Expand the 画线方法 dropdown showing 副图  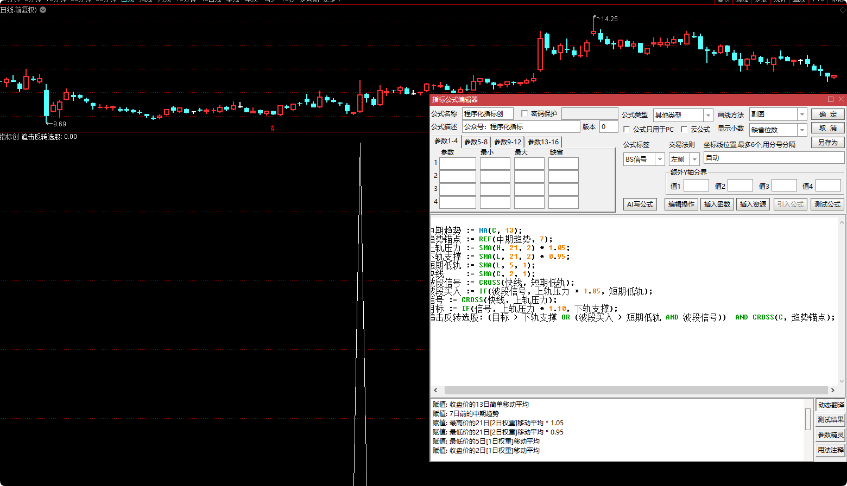tap(802, 114)
